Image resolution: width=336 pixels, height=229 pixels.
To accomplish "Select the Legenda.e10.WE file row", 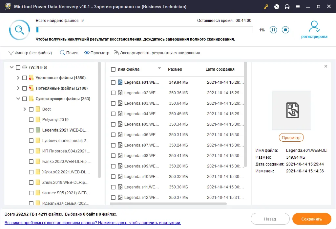I will pos(177,176).
